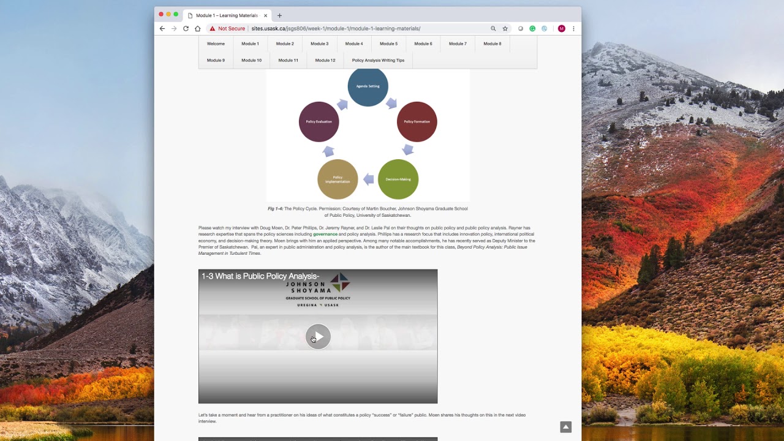Open the Welcome menu item
This screenshot has width=784, height=441.
216,43
